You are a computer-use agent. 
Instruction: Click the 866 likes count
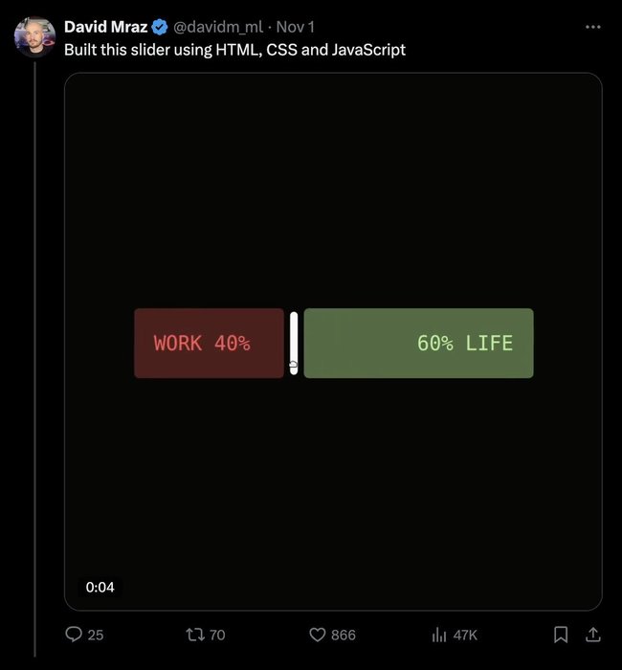click(x=343, y=635)
